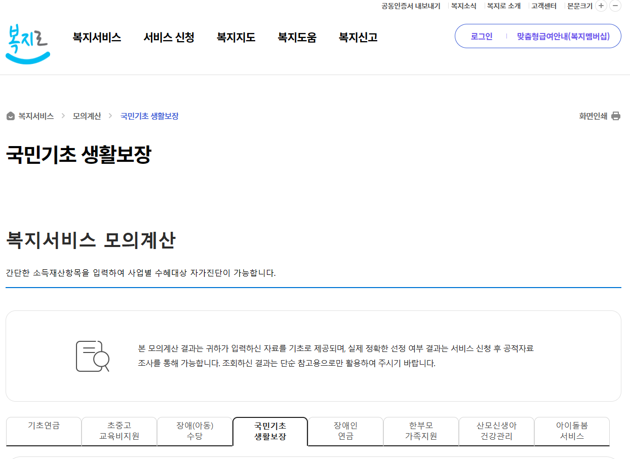
Task: Navigate to 복지지도
Action: (235, 37)
